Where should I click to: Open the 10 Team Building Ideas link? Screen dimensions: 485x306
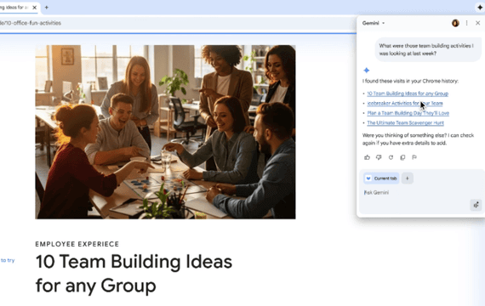pos(408,93)
